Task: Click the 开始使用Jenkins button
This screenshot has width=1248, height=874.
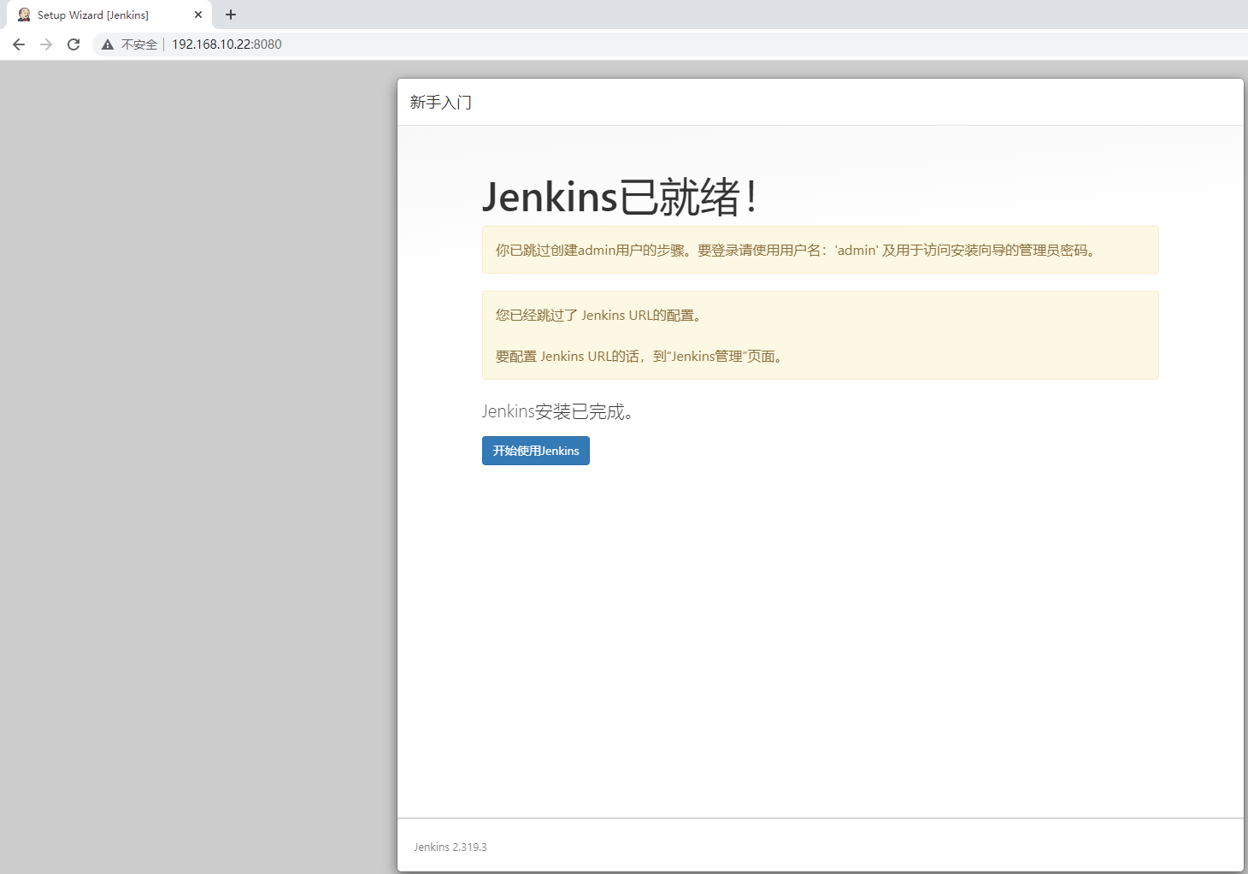Action: [x=535, y=451]
